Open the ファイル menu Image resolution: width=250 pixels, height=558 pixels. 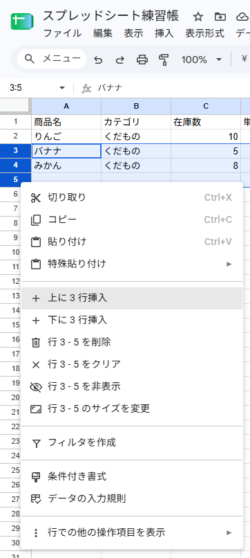[62, 33]
